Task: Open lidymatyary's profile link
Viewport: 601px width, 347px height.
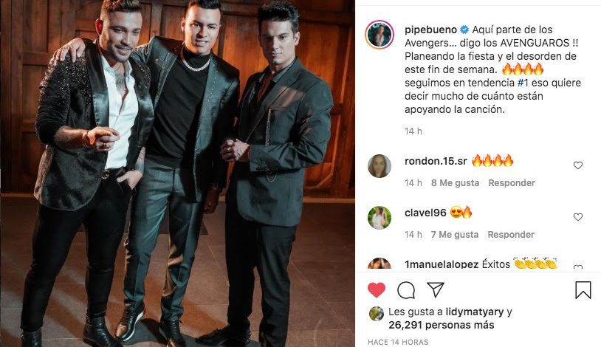Action: 475,312
